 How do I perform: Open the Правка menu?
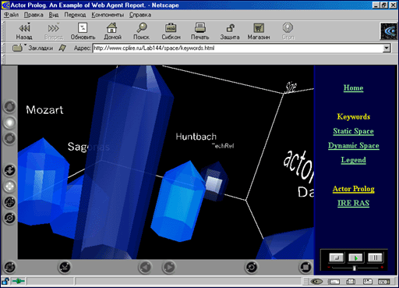34,15
